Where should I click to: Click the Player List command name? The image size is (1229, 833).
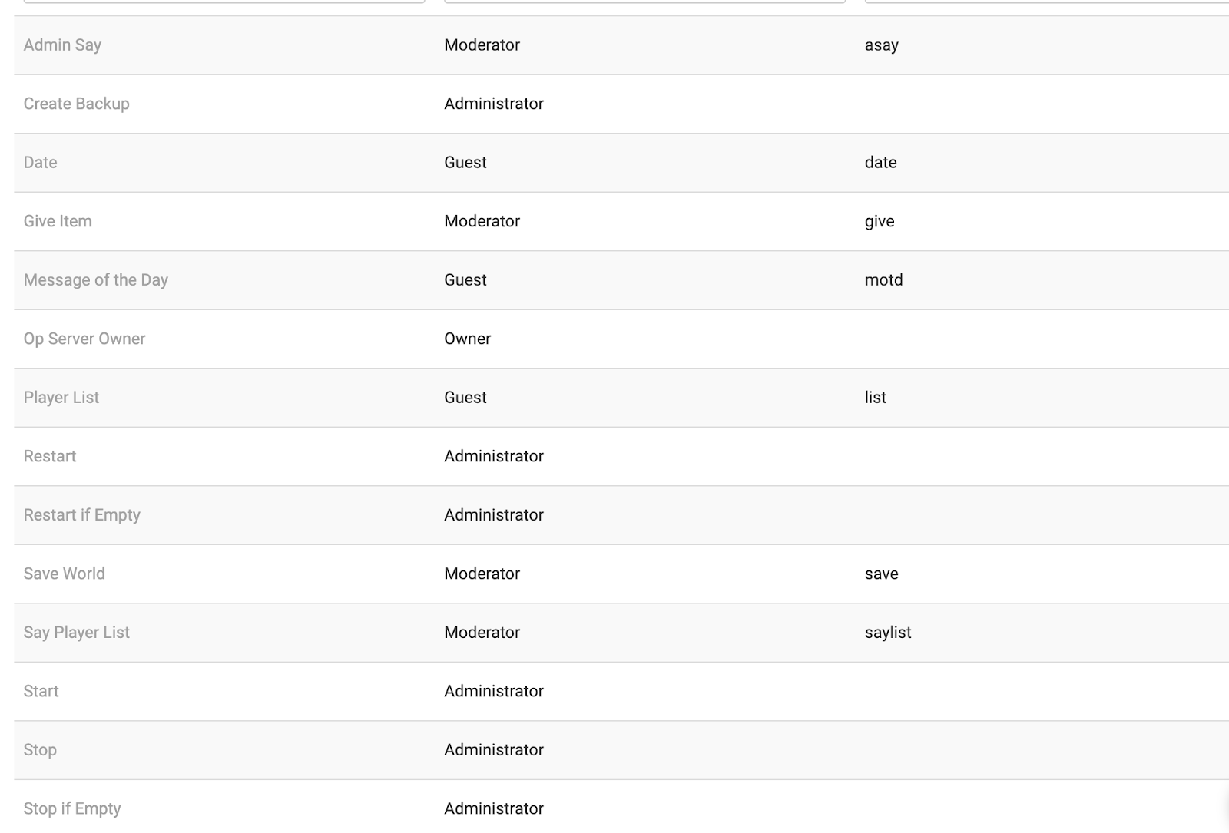(x=61, y=397)
